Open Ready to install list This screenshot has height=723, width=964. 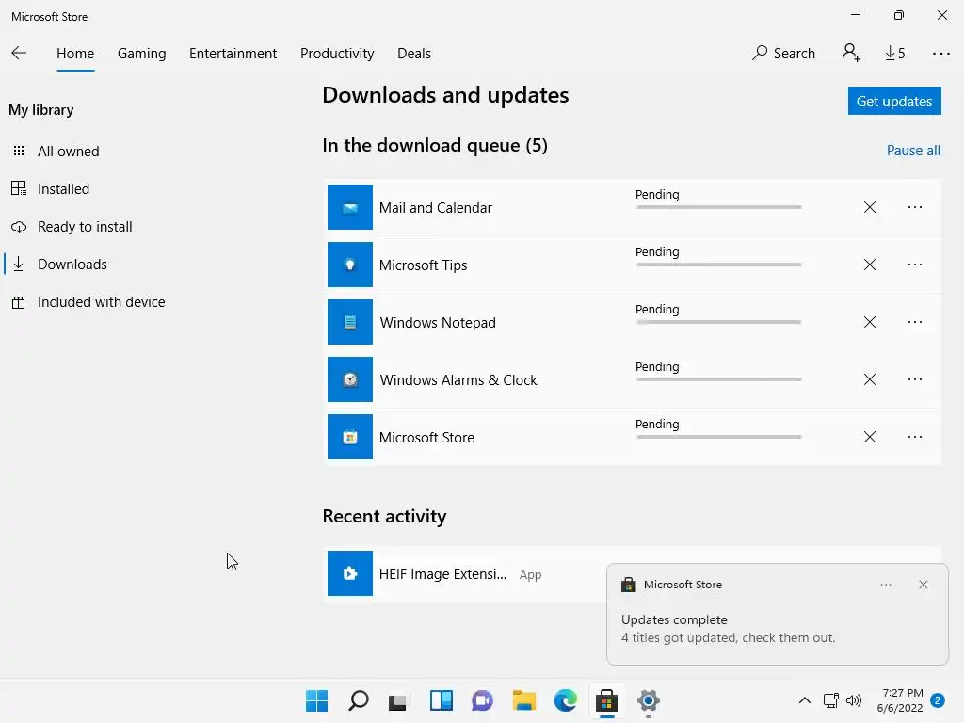coord(85,227)
